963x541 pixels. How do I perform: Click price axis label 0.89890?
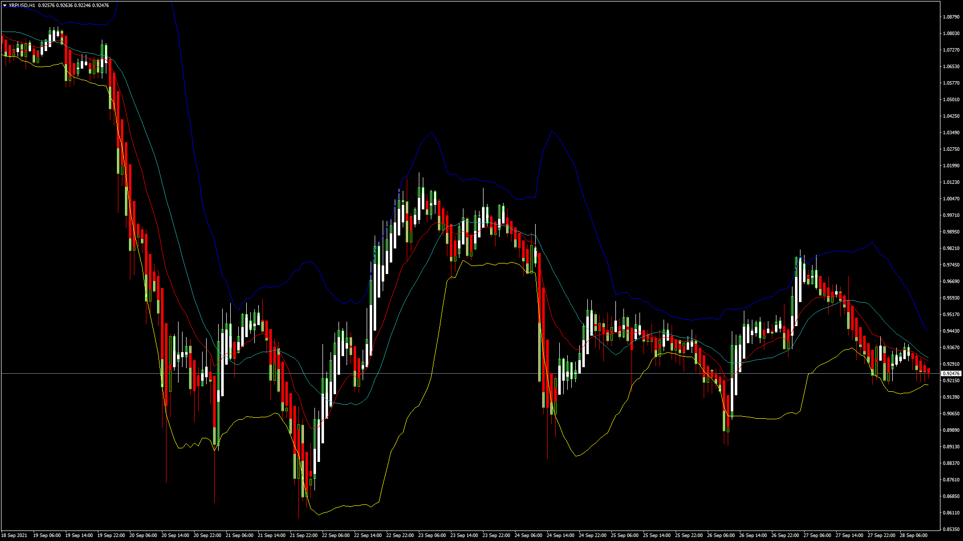pos(951,430)
